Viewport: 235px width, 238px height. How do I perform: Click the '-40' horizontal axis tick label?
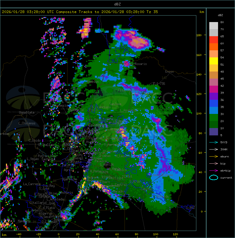[19, 234]
